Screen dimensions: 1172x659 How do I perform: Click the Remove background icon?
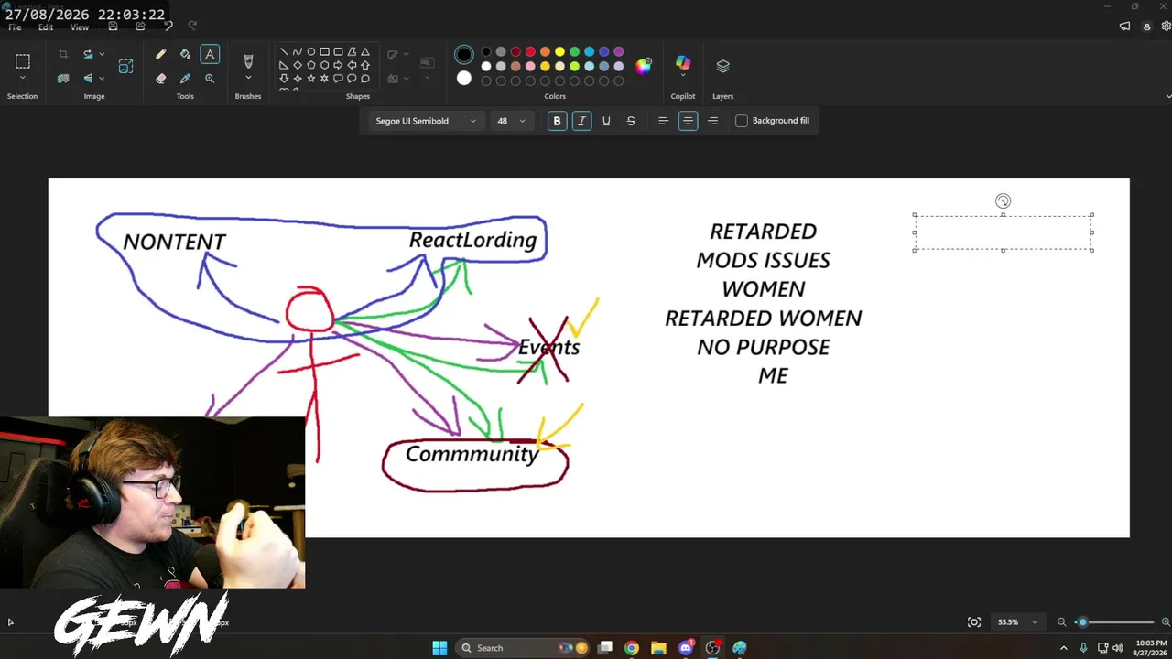click(x=63, y=79)
